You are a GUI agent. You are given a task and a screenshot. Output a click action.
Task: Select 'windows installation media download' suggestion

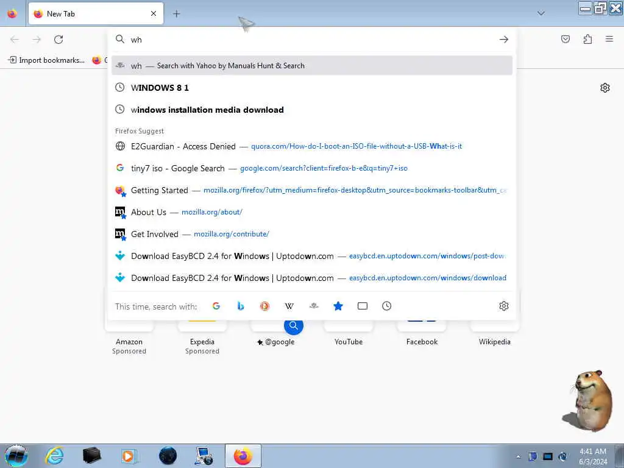312,110
